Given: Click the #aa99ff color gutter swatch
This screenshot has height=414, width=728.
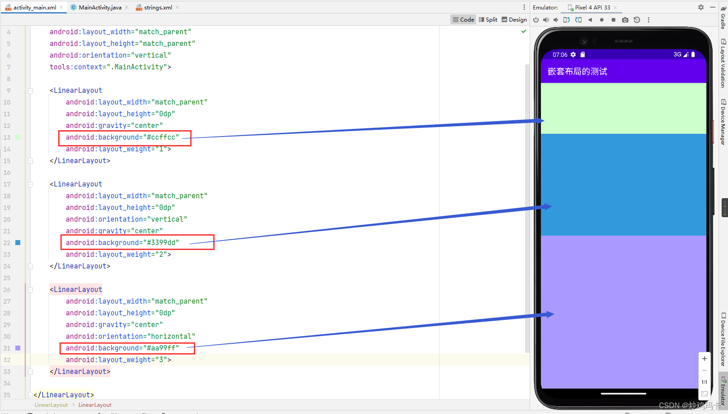Looking at the screenshot, I should click(x=18, y=348).
